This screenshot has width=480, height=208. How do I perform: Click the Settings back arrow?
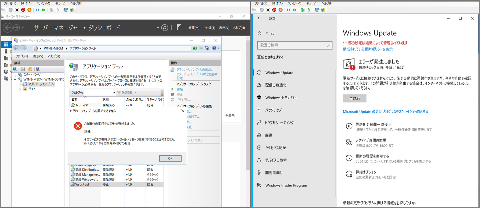click(x=259, y=18)
